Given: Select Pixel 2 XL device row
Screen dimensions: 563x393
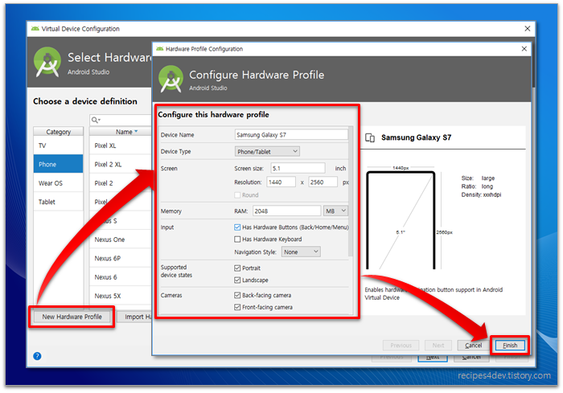Looking at the screenshot, I should 121,165.
